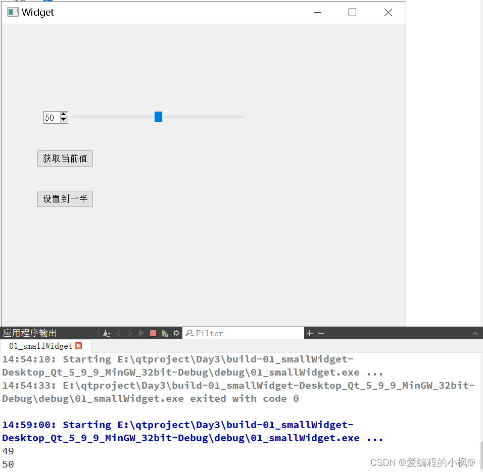Screen dimensions: 483x472
Task: Click the spinbox down arrow
Action: tap(64, 120)
